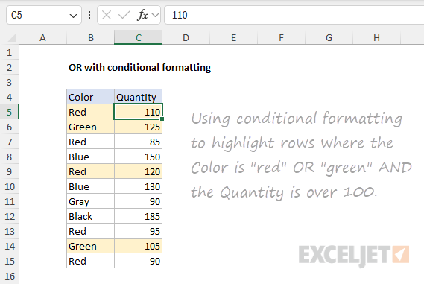Screen dimensions: 424x284
Task: Select column D header
Action: click(x=186, y=37)
